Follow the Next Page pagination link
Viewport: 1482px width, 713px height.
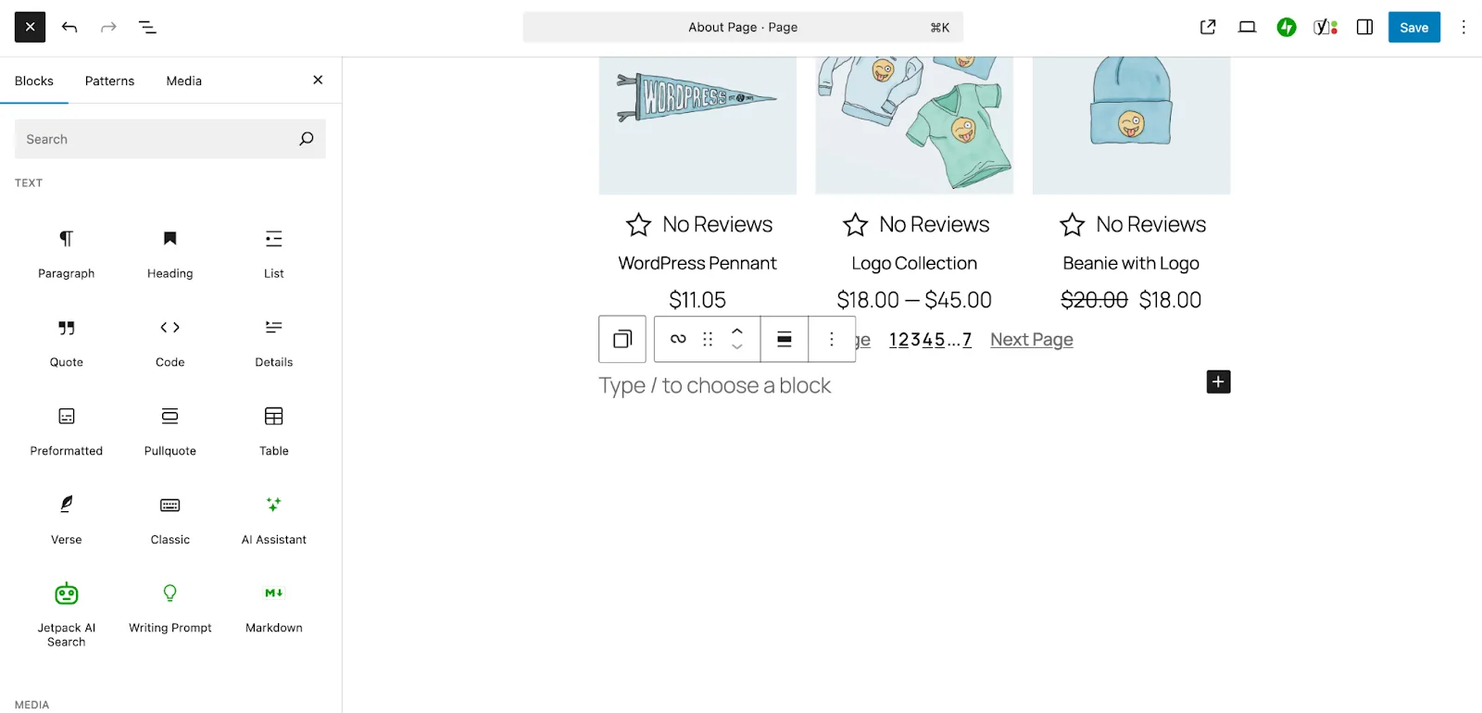(x=1032, y=340)
